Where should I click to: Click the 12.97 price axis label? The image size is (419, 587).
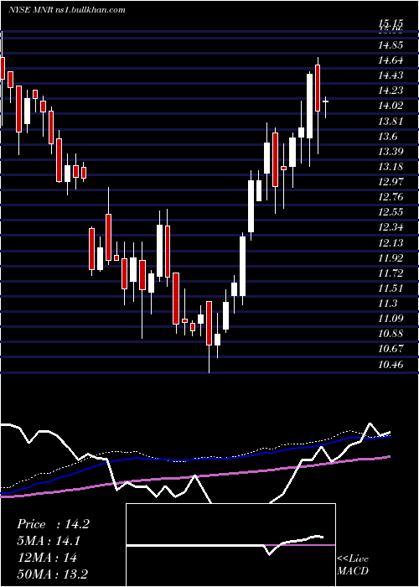[x=391, y=182]
